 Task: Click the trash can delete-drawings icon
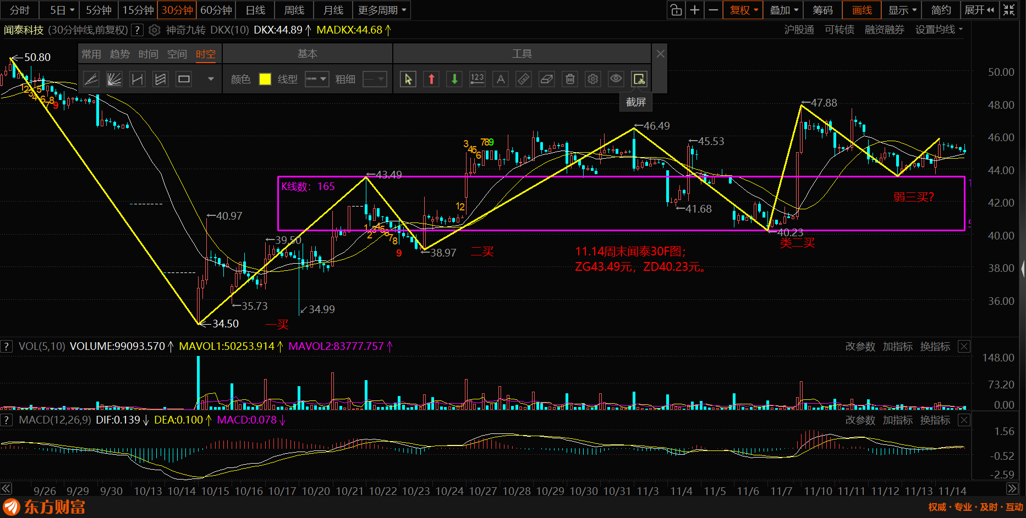pyautogui.click(x=570, y=79)
